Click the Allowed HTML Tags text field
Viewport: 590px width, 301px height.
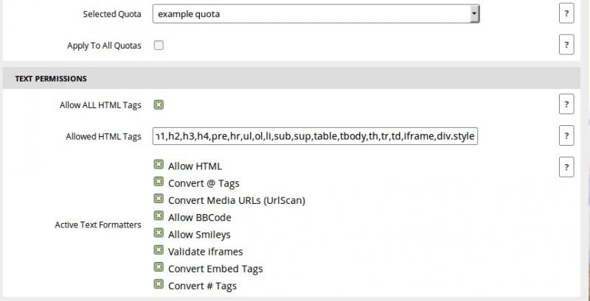(x=316, y=136)
